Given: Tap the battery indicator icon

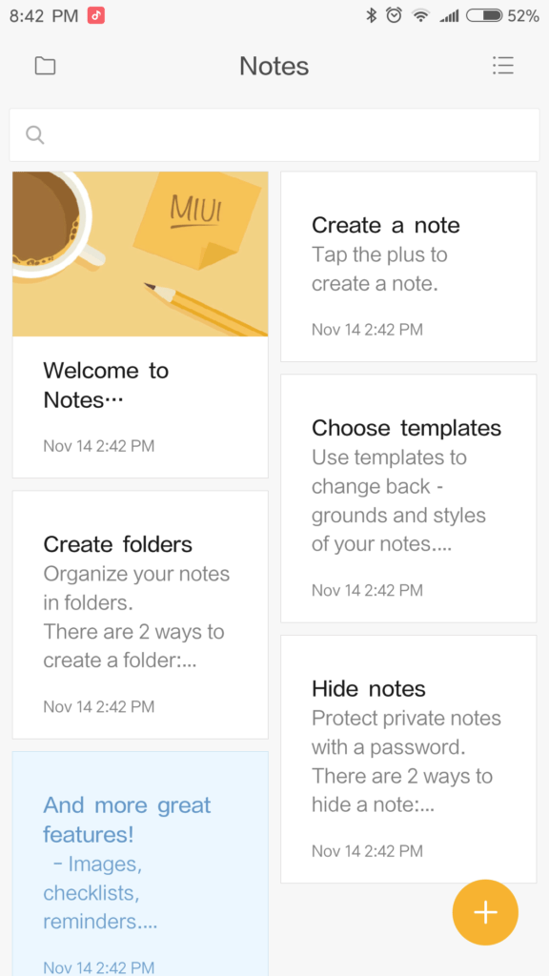Looking at the screenshot, I should [x=484, y=15].
